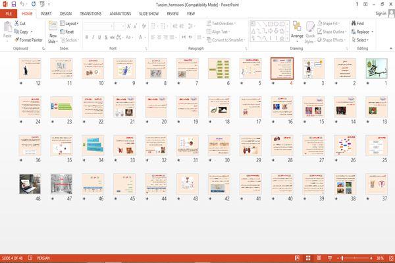Expand the Select dropdown in Editing
The height and width of the screenshot is (263, 395).
point(360,40)
